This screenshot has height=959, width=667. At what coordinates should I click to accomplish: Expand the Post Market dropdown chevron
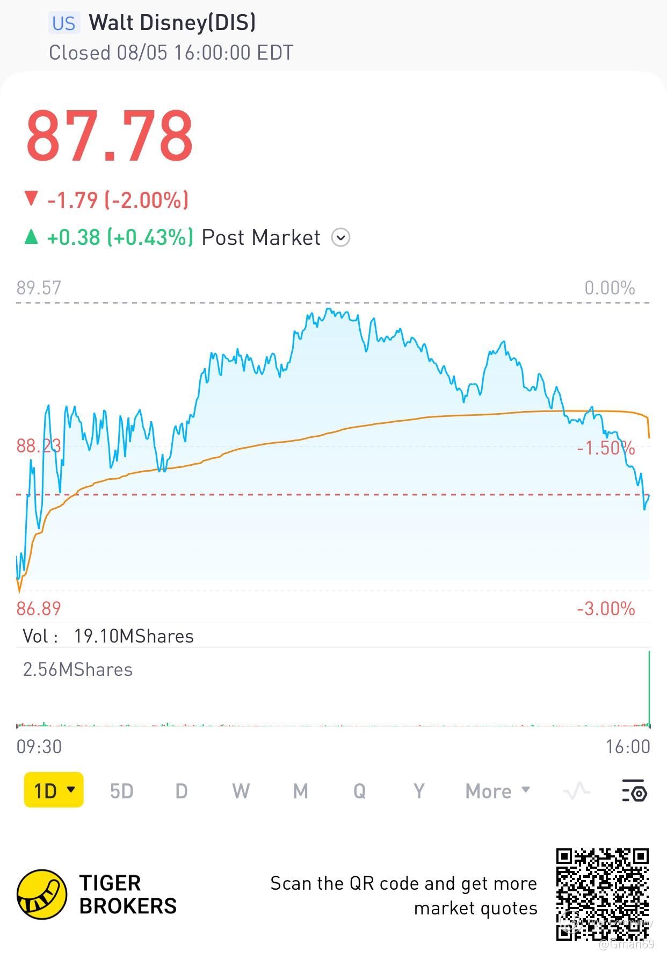tap(341, 237)
